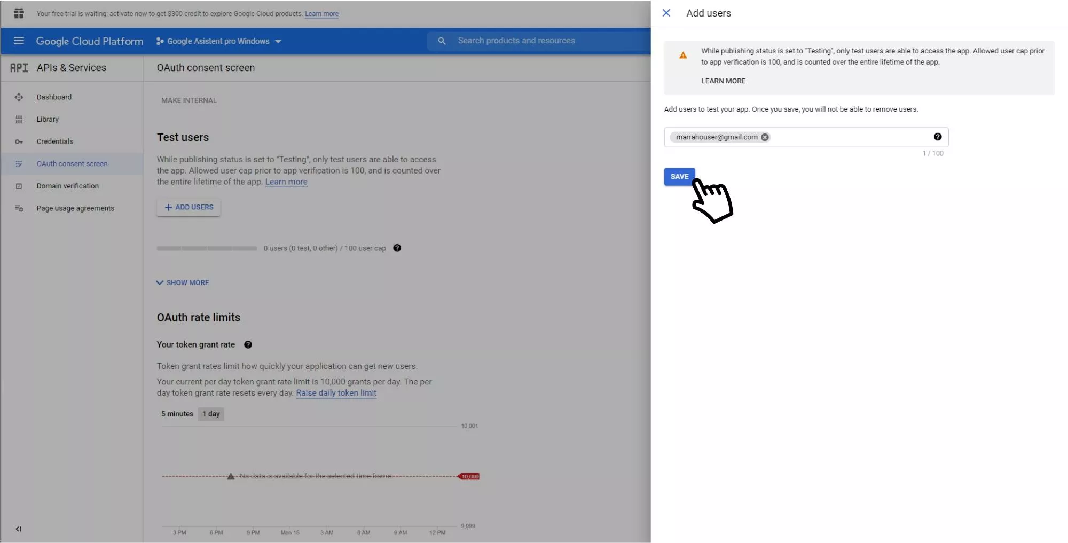Click the Add Users button
Image resolution: width=1068 pixels, height=543 pixels.
click(189, 207)
